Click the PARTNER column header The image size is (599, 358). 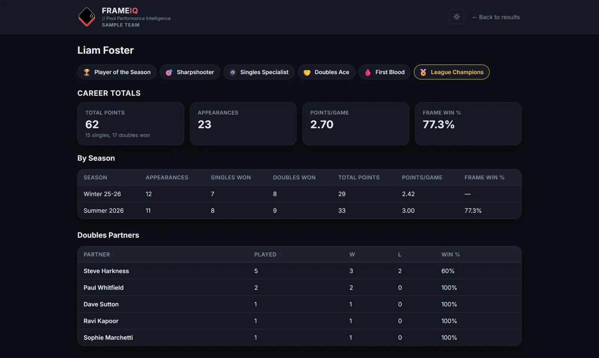(x=97, y=255)
